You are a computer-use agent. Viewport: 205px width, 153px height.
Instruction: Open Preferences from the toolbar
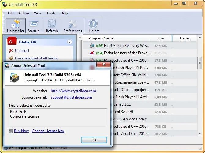tap(73, 25)
